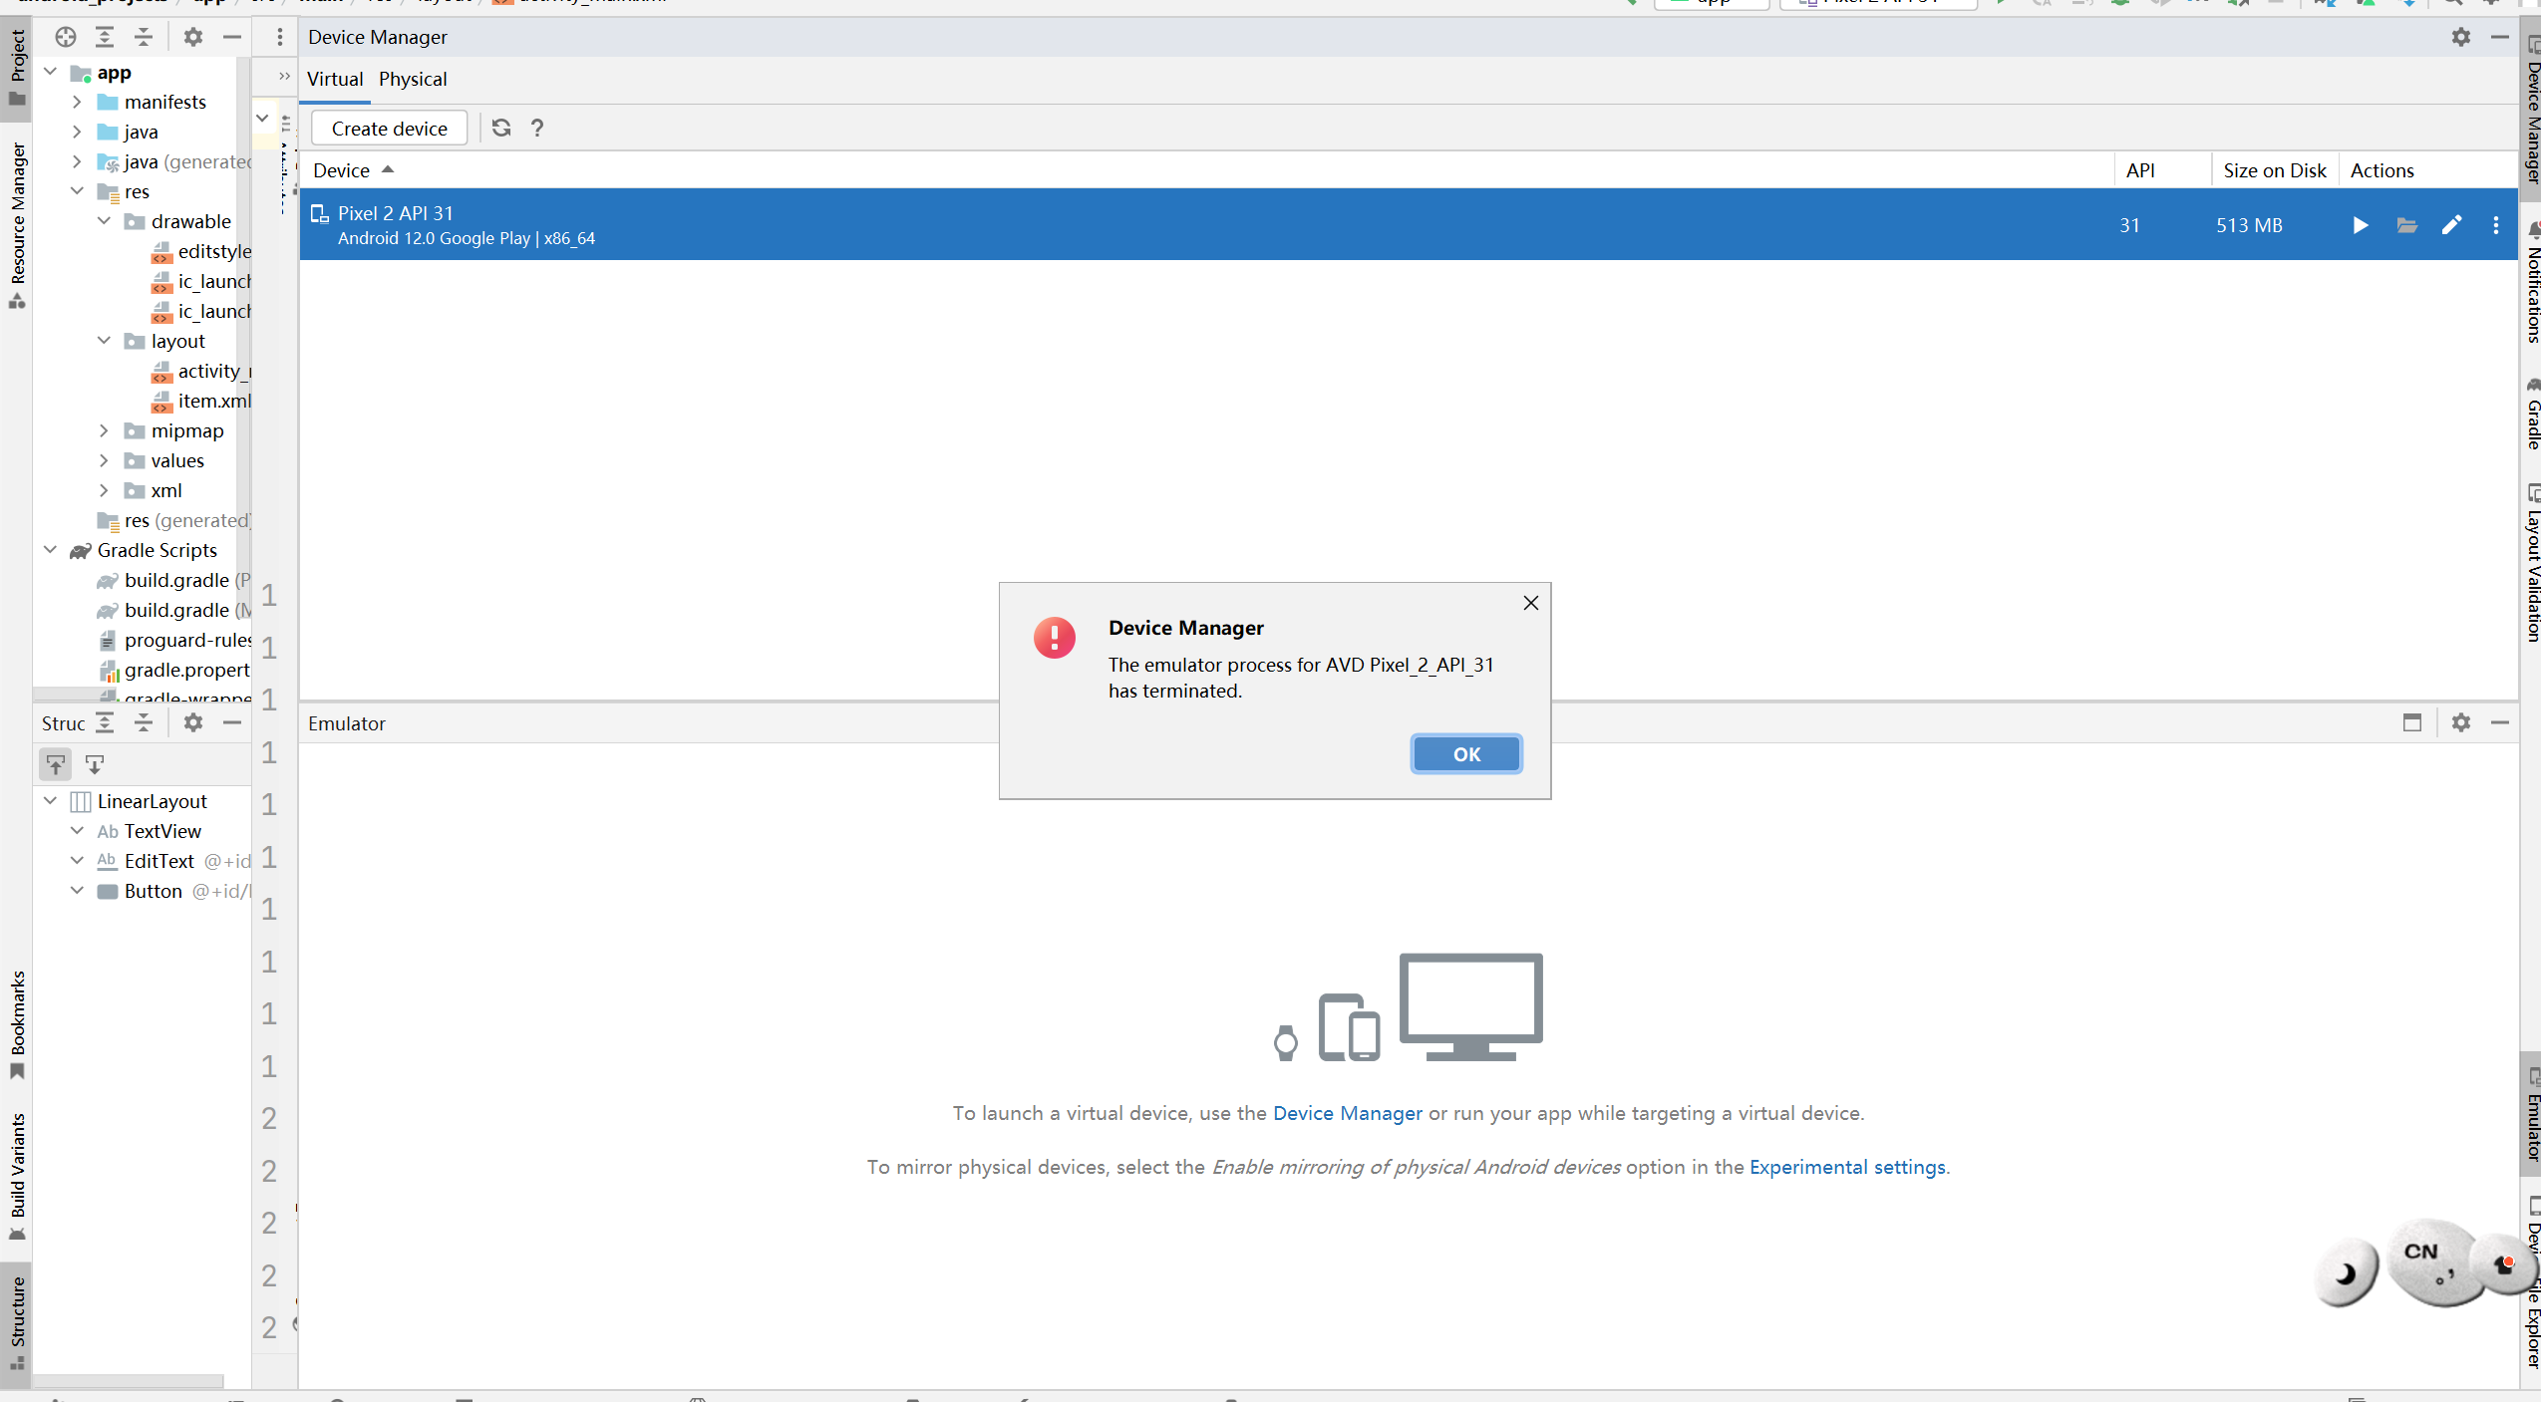Click the select opened file target icon
Screen dimensions: 2541x1402
click(x=66, y=37)
